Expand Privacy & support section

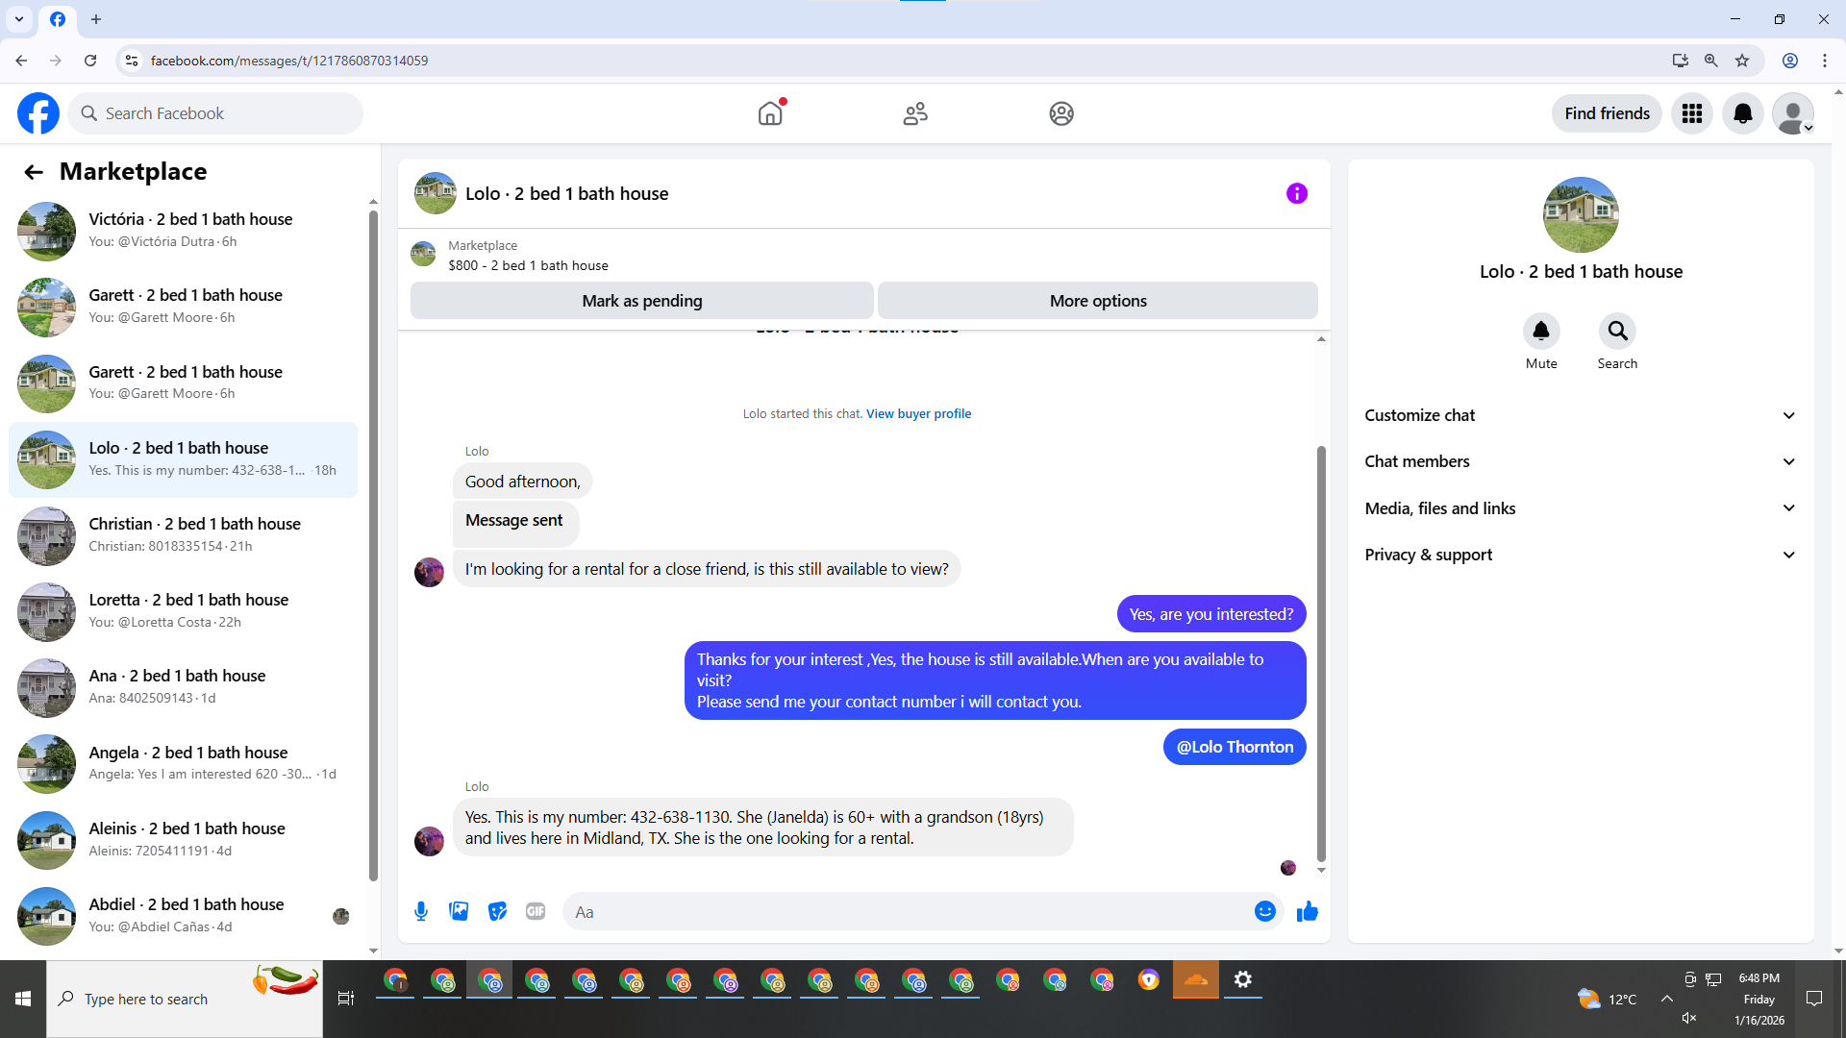(1580, 555)
